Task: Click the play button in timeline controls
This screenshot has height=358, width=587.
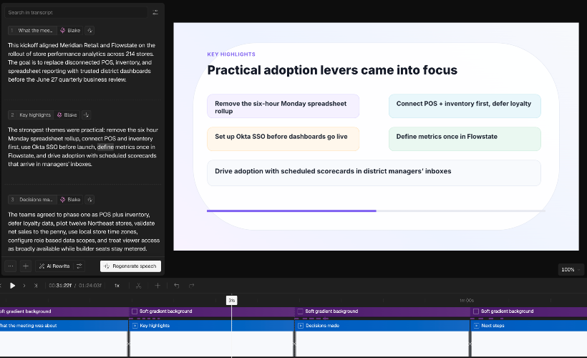Action: 12,286
